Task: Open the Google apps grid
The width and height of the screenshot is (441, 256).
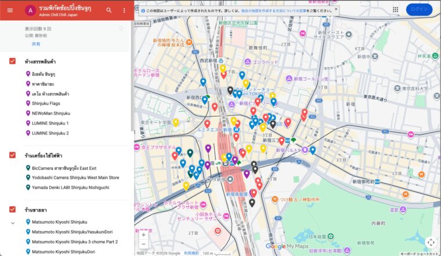Action: (x=395, y=10)
